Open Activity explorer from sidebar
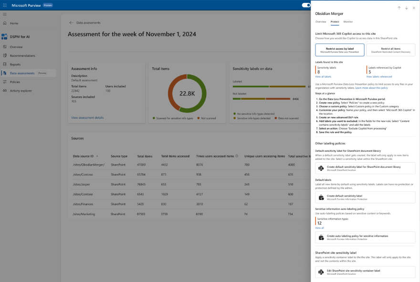Viewport: 420px width, 282px height. pos(21,91)
